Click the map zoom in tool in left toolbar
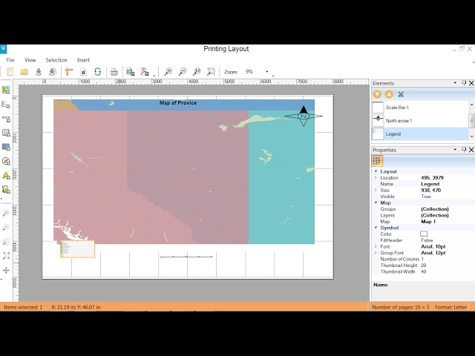475x356 pixels. click(x=6, y=213)
